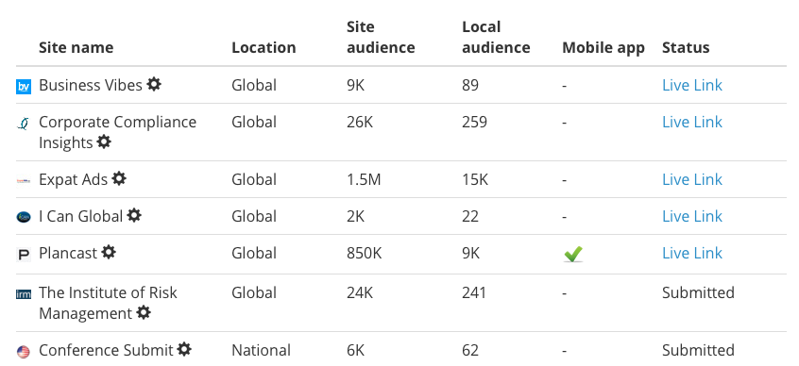Open the I Can Global Live Link
This screenshot has height=366, width=799.
click(692, 216)
